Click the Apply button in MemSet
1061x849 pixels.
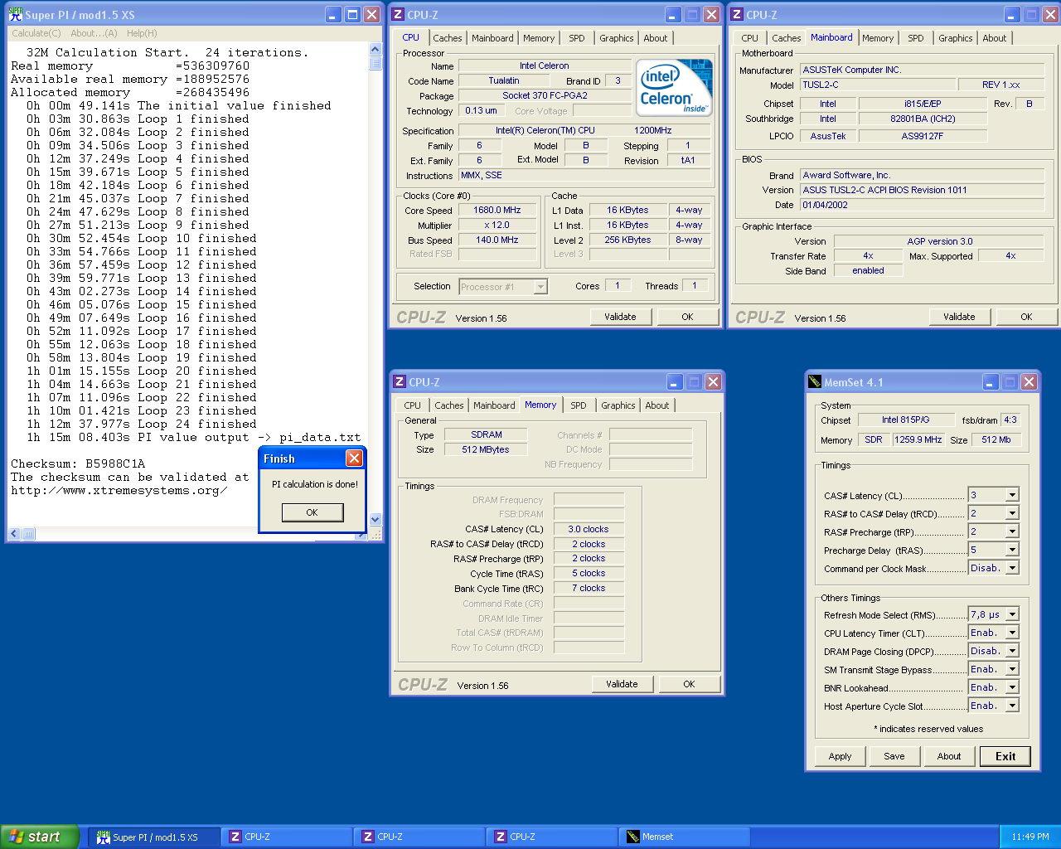[x=840, y=756]
